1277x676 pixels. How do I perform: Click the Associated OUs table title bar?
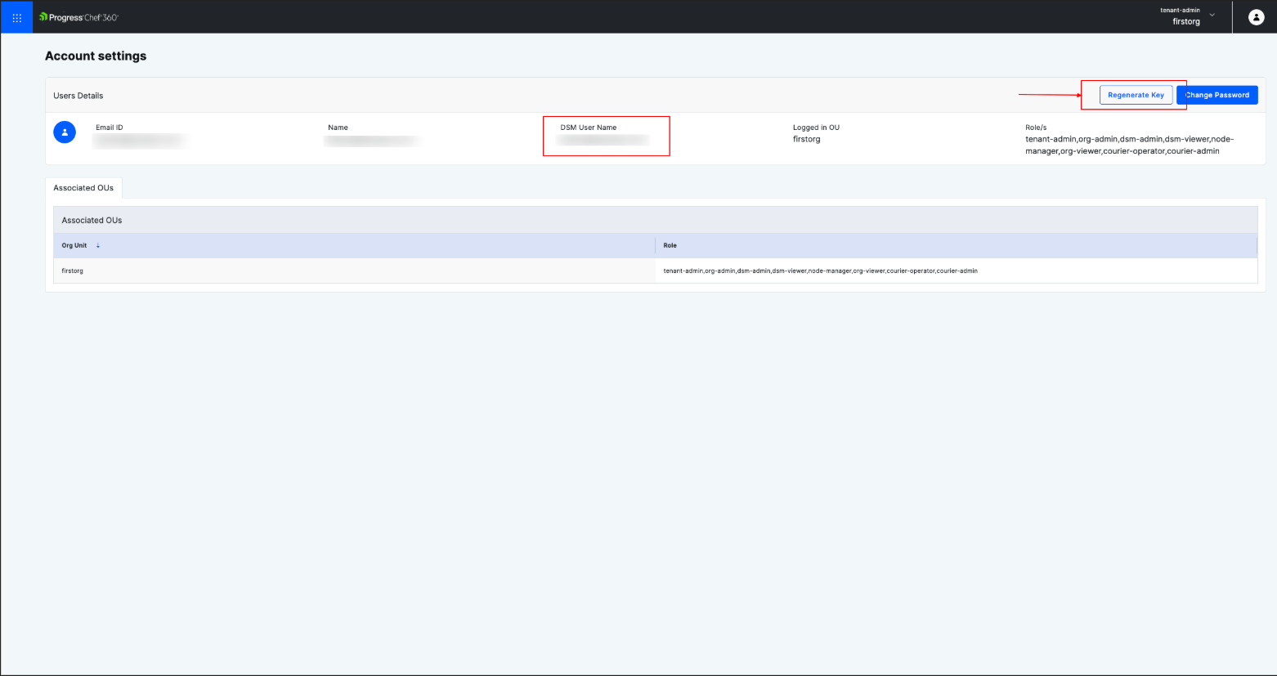click(x=92, y=220)
